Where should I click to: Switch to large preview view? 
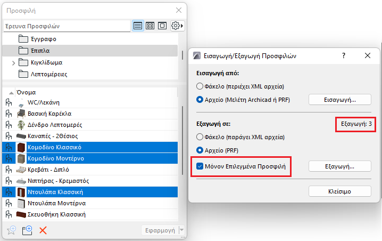pos(162,26)
